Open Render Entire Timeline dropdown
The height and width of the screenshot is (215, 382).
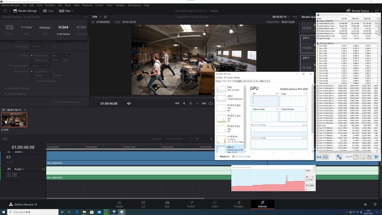coord(176,139)
